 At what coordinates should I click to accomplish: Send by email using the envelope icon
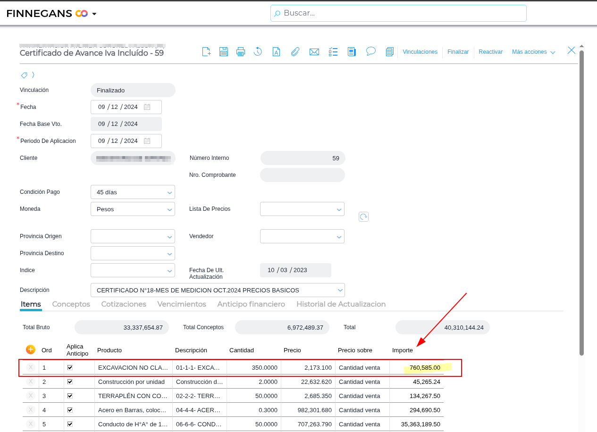coord(314,52)
